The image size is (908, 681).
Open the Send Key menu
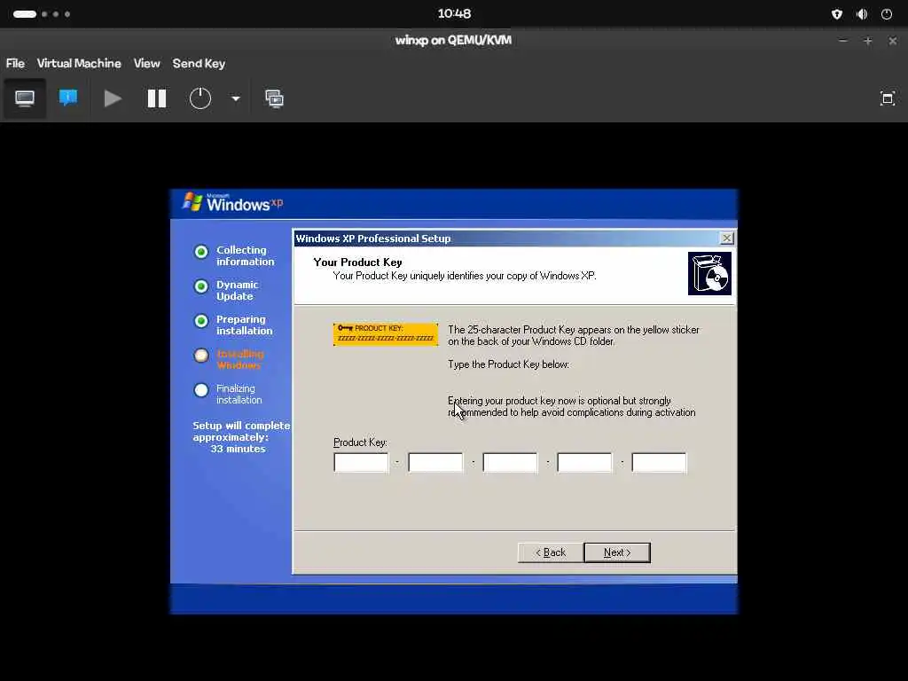pyautogui.click(x=199, y=64)
